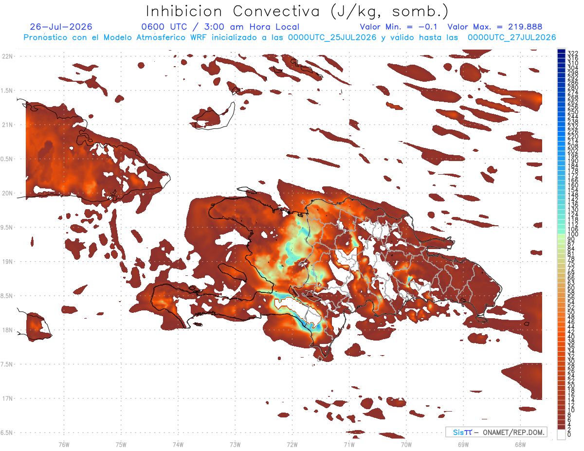The image size is (584, 451).
Task: Click the "100" colorbar label
Action: [572, 235]
